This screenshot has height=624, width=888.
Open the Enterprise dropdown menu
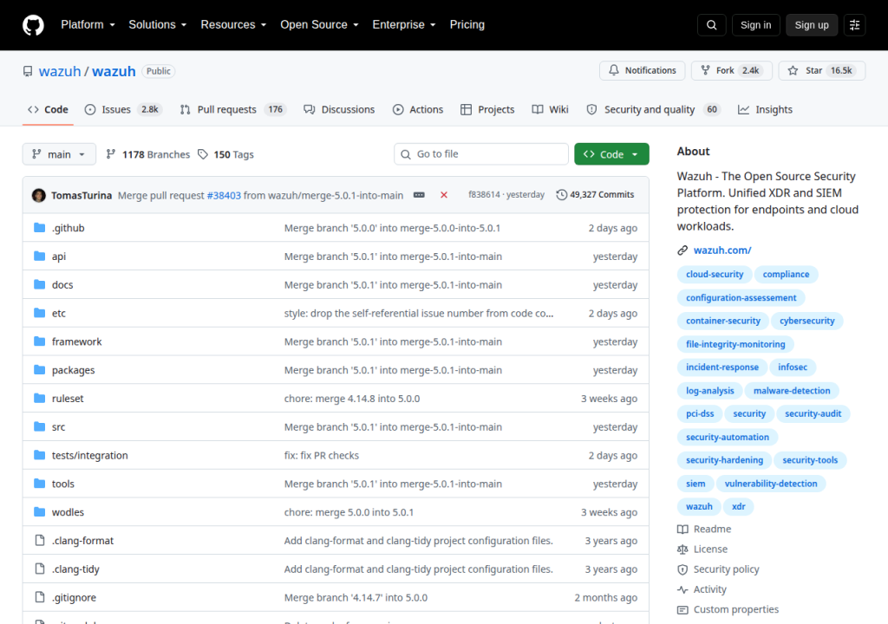coord(404,25)
